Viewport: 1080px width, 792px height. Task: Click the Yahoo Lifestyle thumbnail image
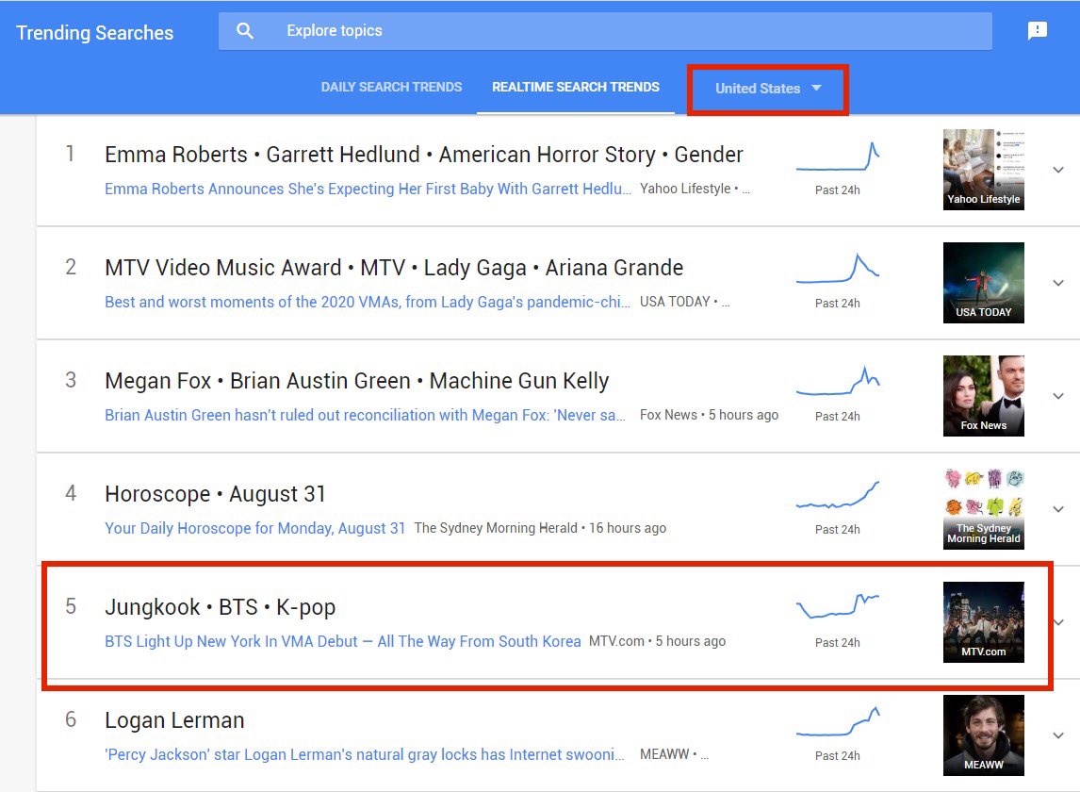(984, 170)
